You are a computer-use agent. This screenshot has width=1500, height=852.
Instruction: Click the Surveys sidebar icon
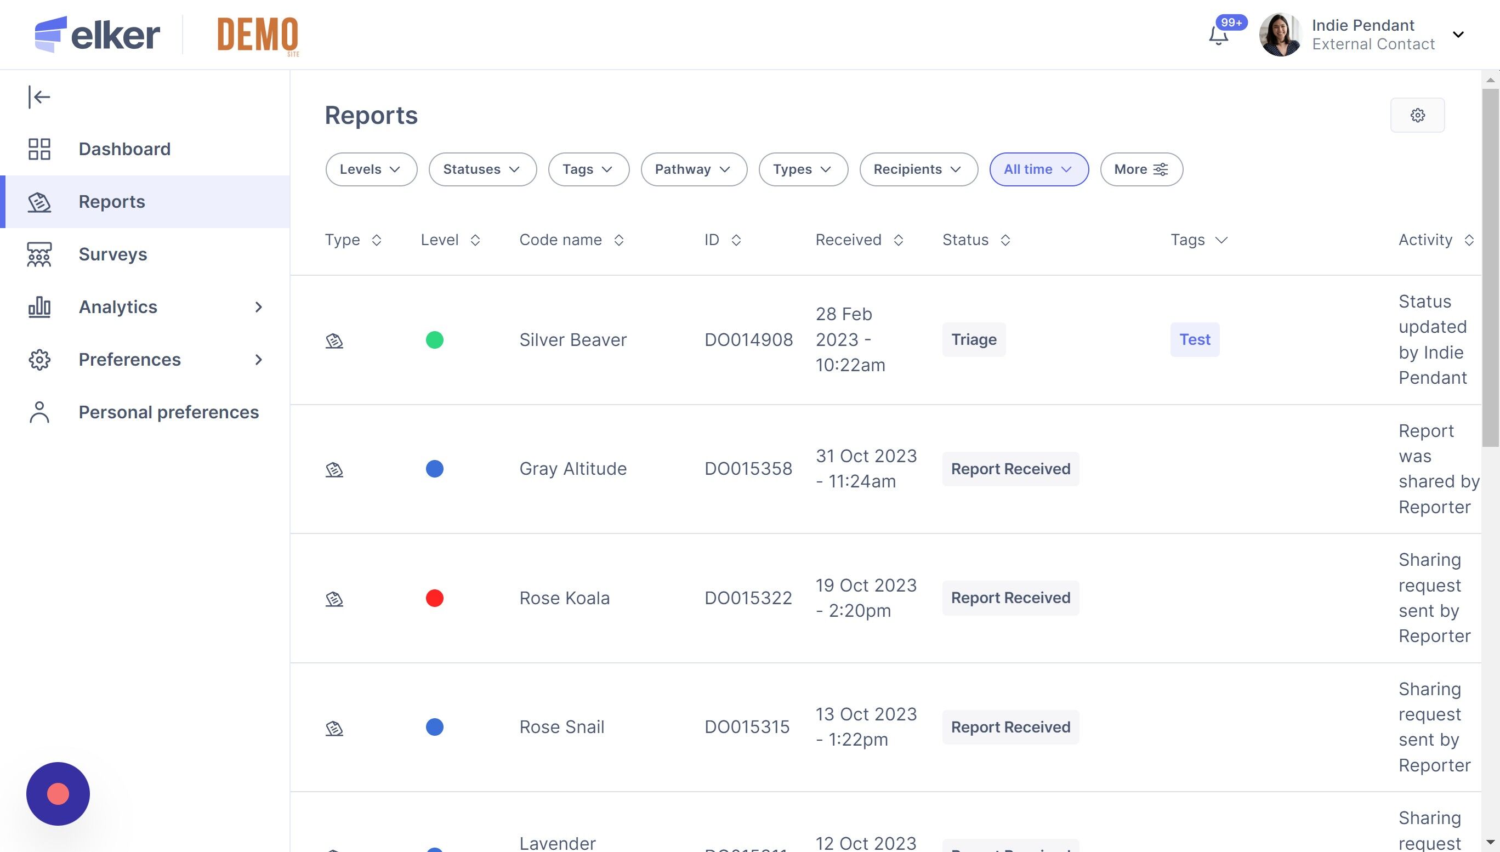[39, 254]
